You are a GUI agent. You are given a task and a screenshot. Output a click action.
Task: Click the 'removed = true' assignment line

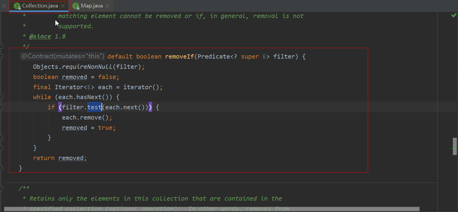(x=89, y=128)
